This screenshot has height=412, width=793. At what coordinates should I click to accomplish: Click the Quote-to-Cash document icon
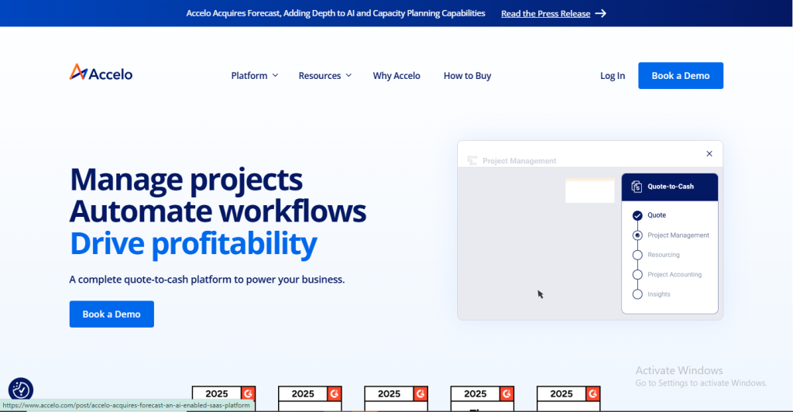637,187
